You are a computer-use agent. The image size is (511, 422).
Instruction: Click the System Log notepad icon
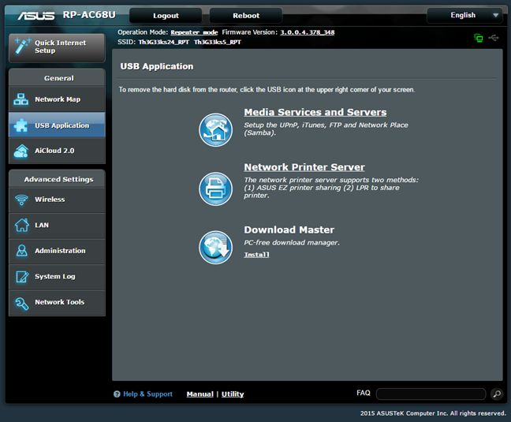pyautogui.click(x=22, y=277)
